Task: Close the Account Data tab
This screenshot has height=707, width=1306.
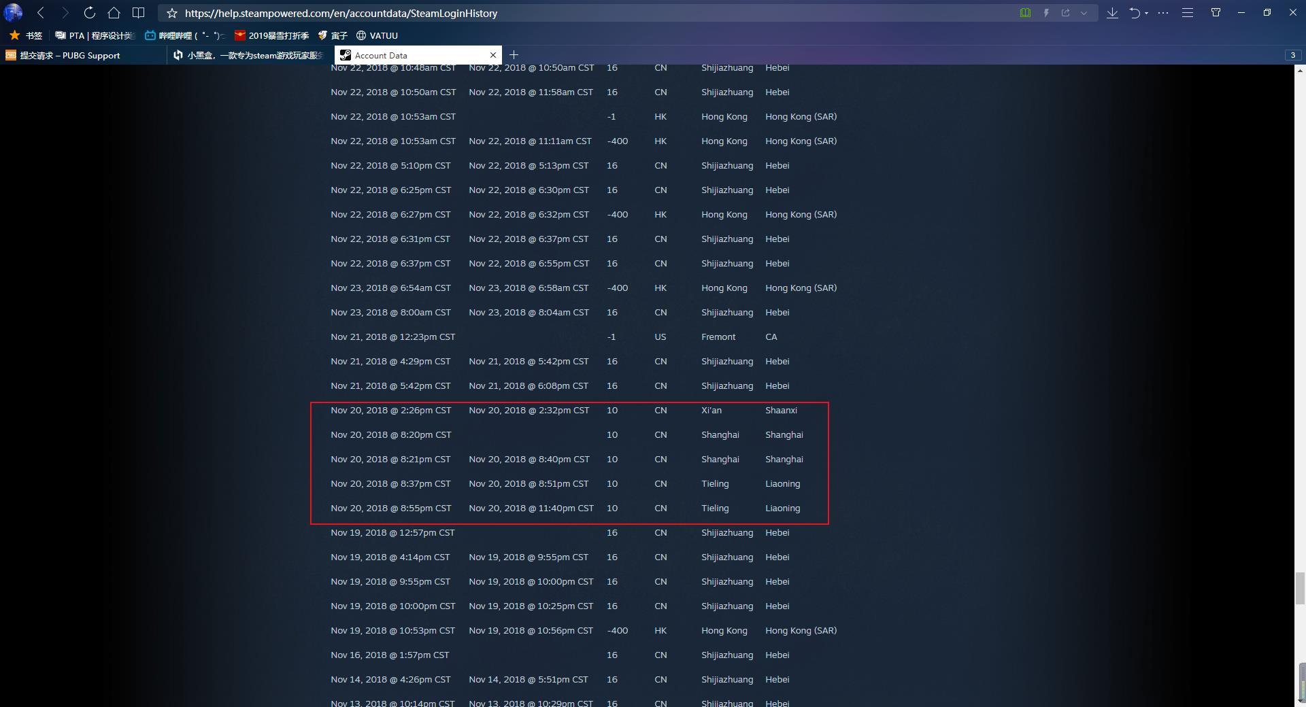Action: pyautogui.click(x=493, y=55)
